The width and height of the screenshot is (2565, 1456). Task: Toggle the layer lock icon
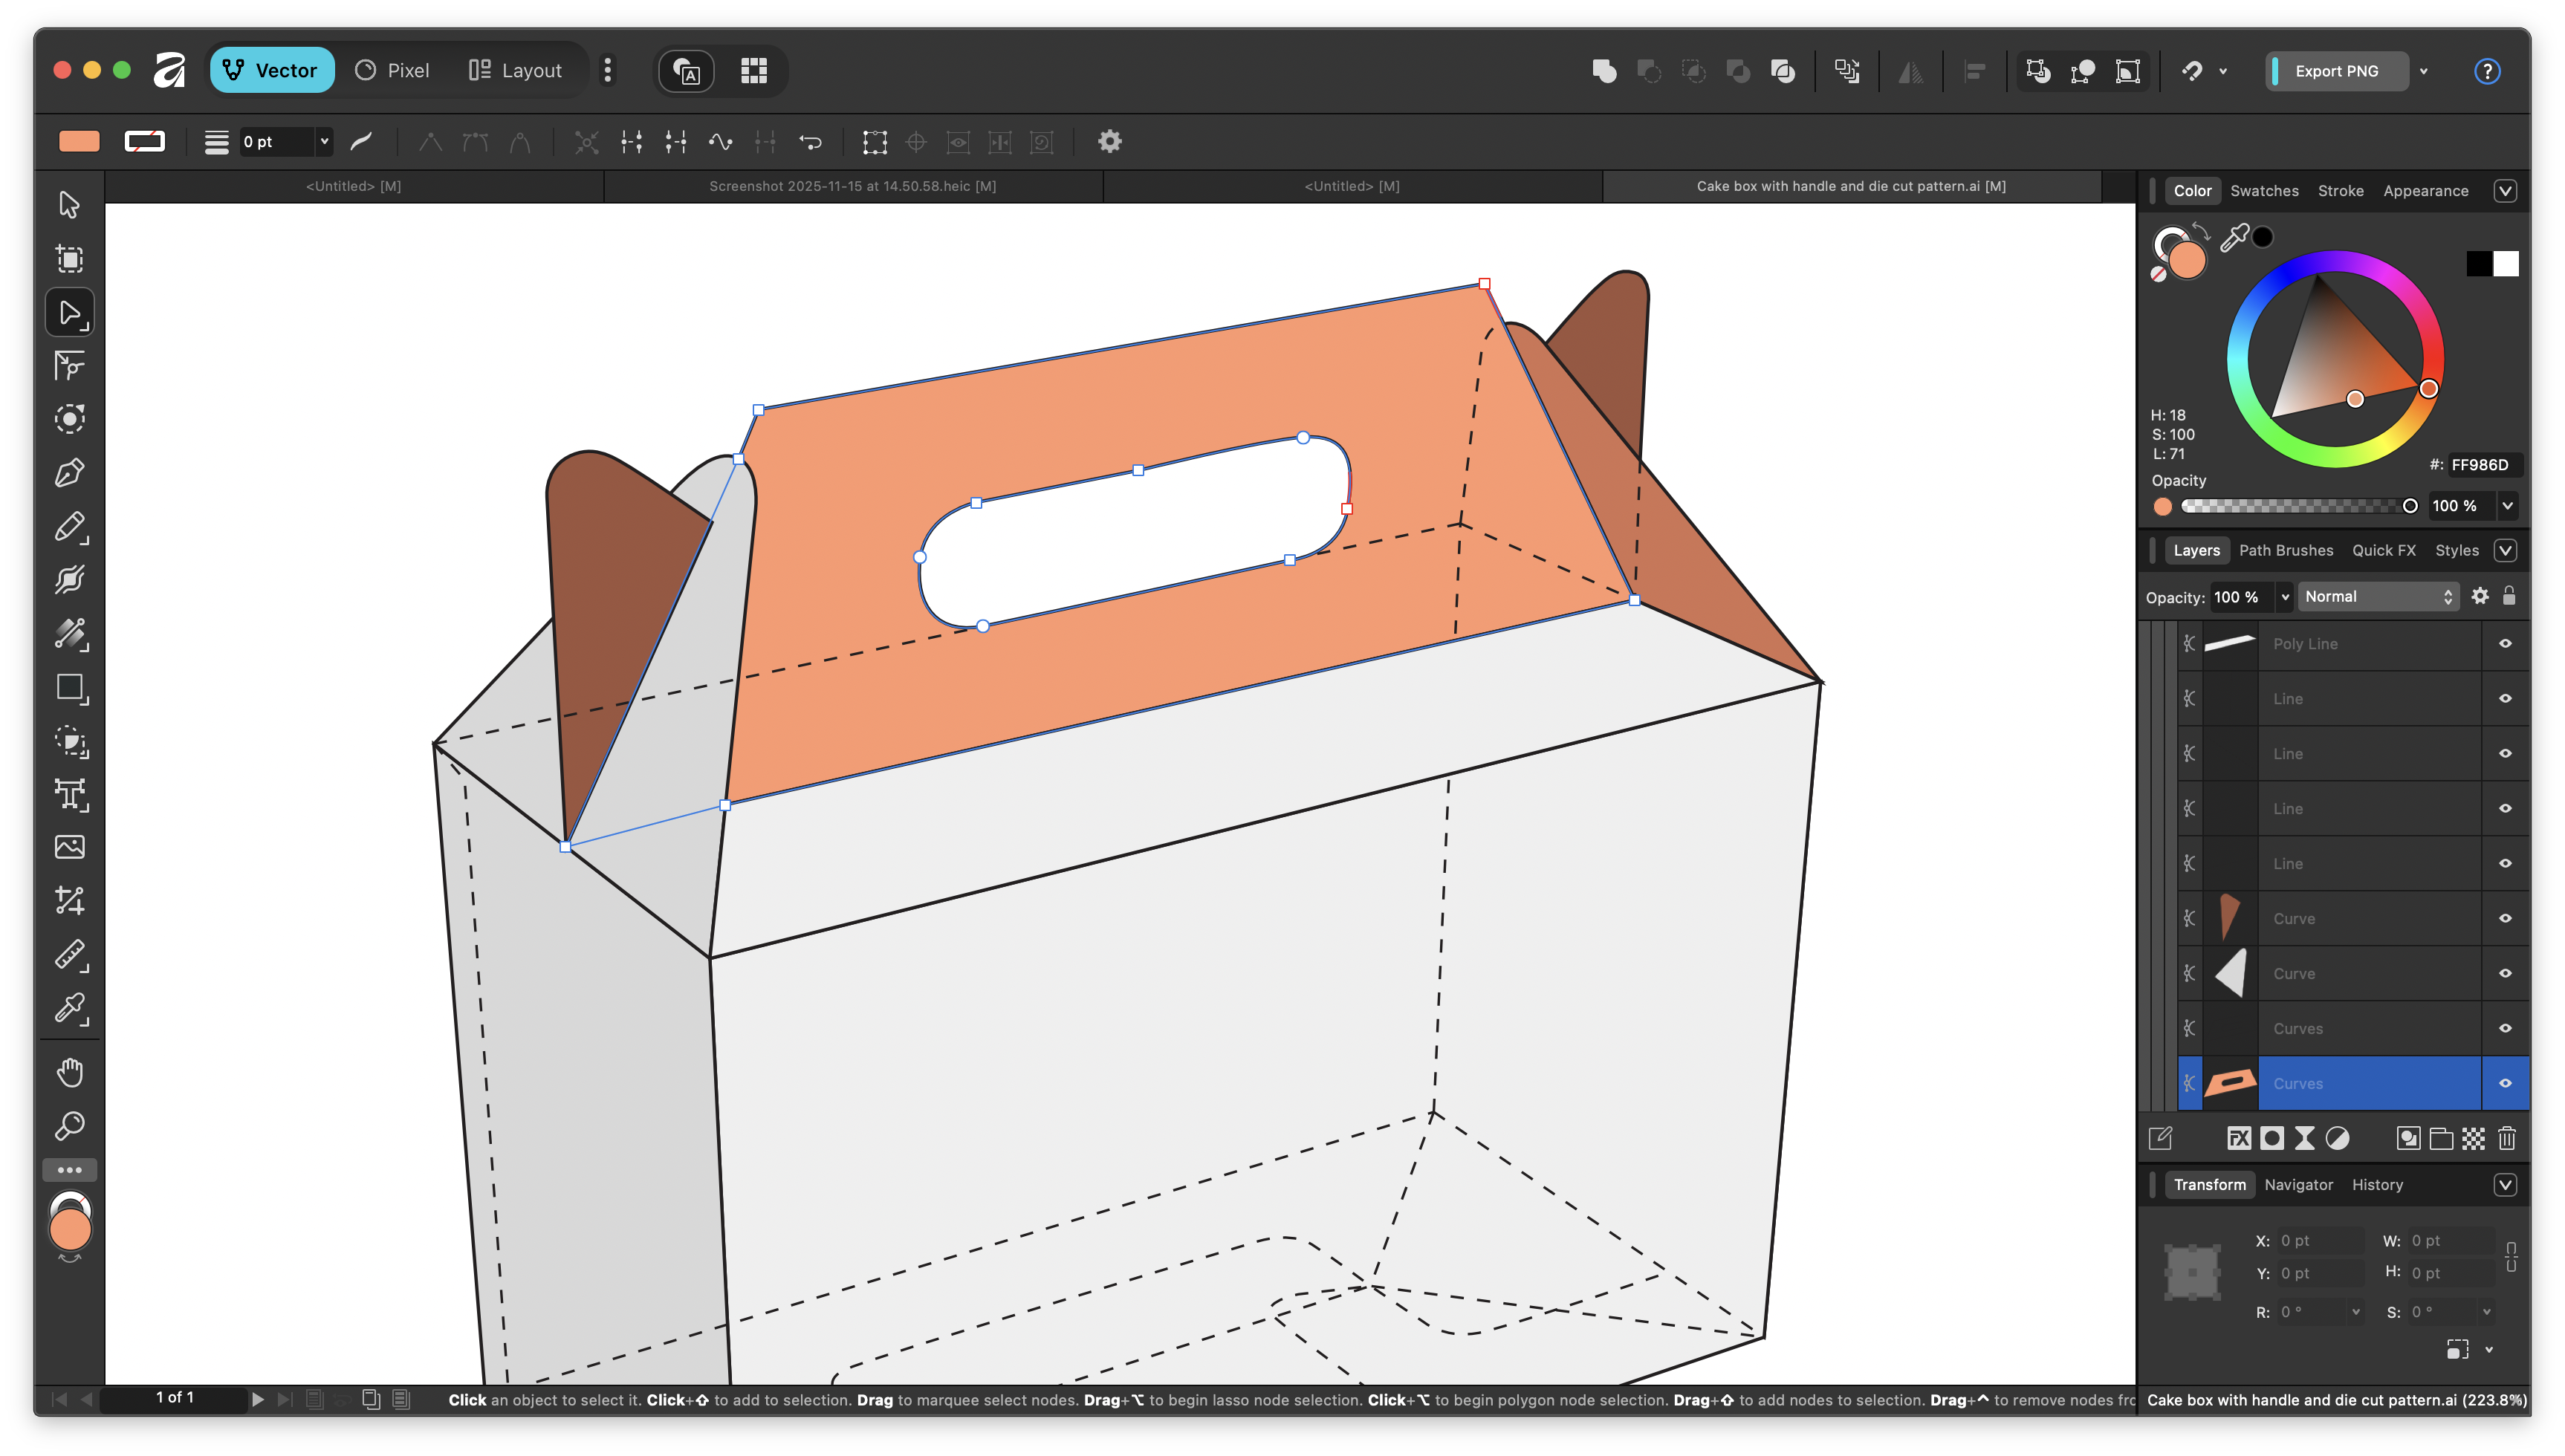click(2508, 596)
